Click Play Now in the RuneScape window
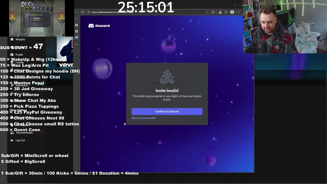 pyautogui.click(x=37, y=19)
